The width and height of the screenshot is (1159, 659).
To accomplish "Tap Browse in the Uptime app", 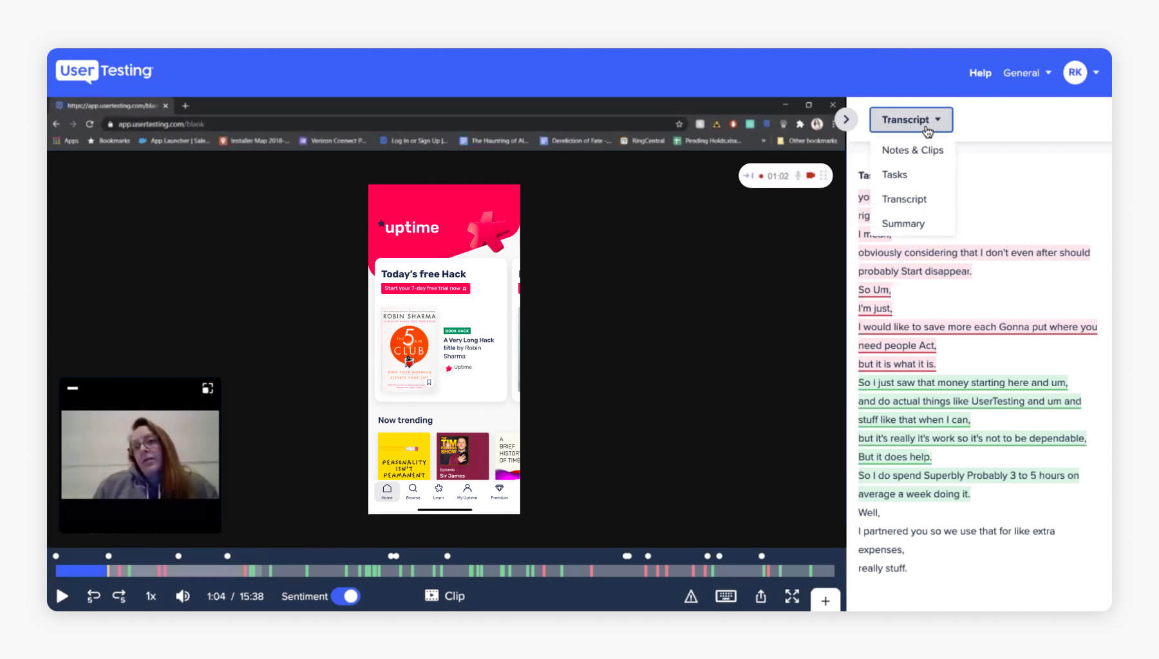I will (413, 491).
